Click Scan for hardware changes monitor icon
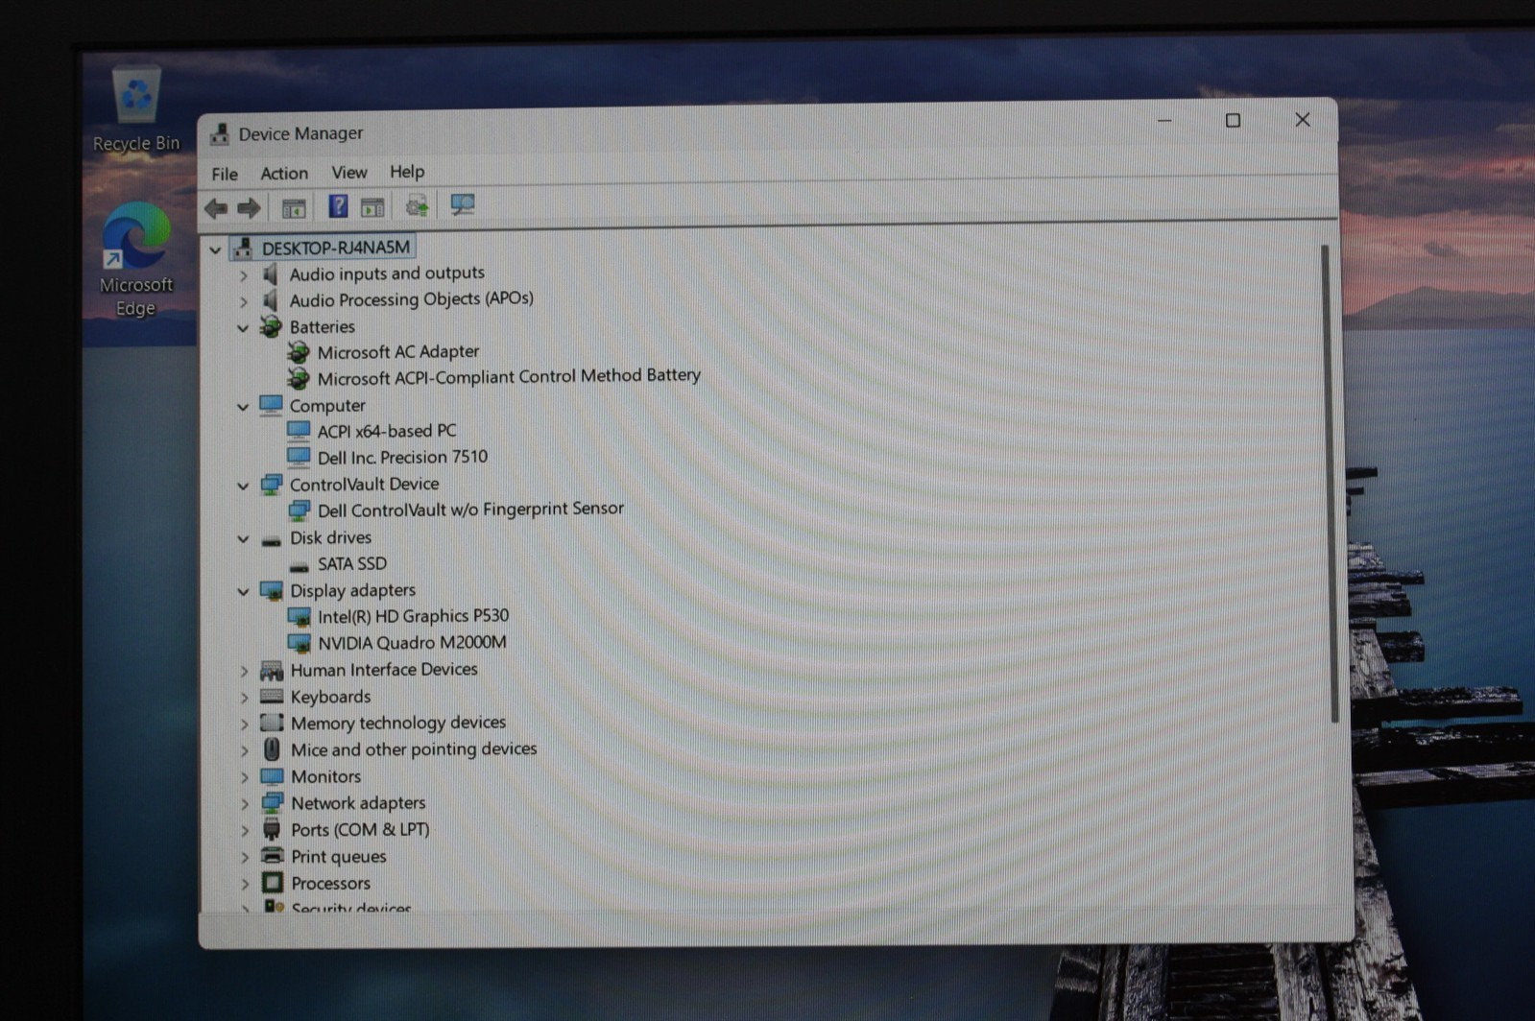The width and height of the screenshot is (1535, 1021). click(x=463, y=204)
